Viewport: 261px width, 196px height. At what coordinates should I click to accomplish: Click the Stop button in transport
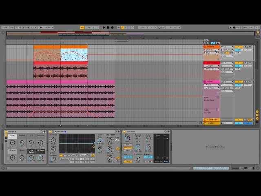pyautogui.click(x=108, y=27)
